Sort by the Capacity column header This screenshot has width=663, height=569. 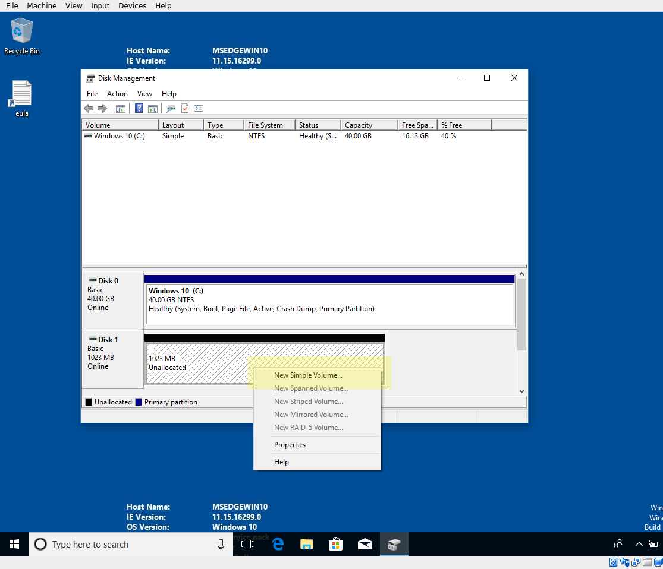click(369, 125)
